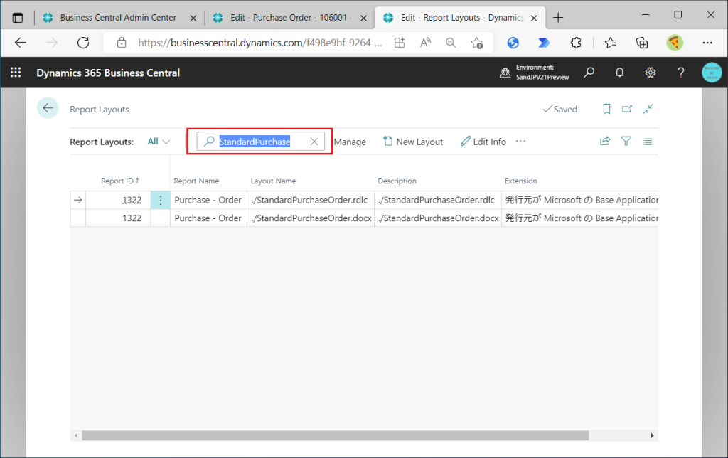The height and width of the screenshot is (458, 728).
Task: Click the Description column header
Action: (397, 181)
